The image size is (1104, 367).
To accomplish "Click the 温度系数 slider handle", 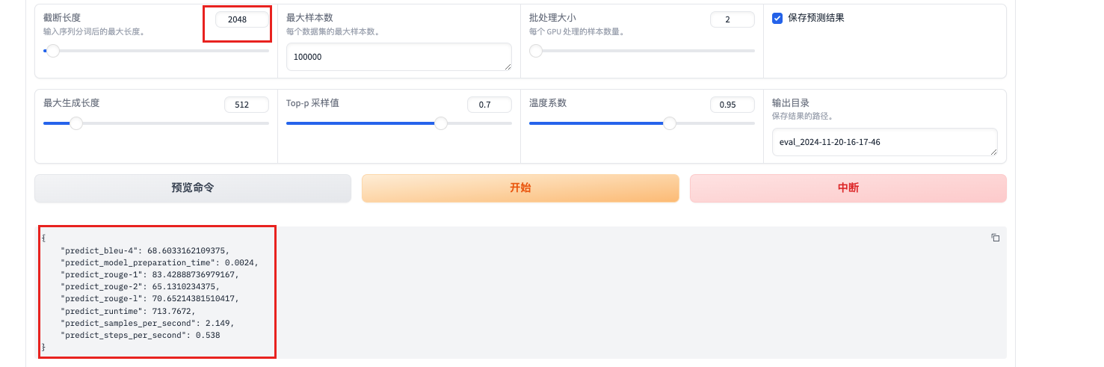I will (x=670, y=123).
